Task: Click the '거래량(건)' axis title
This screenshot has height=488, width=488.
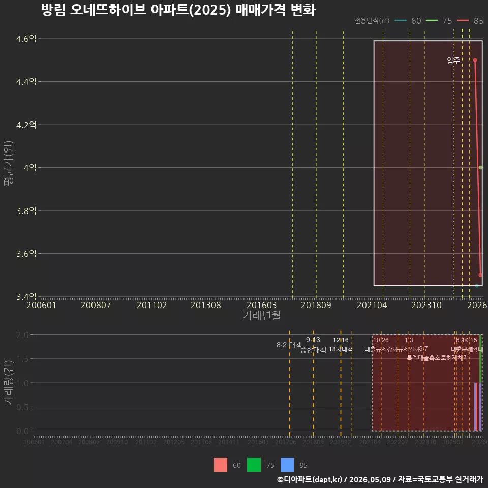Action: pyautogui.click(x=9, y=383)
